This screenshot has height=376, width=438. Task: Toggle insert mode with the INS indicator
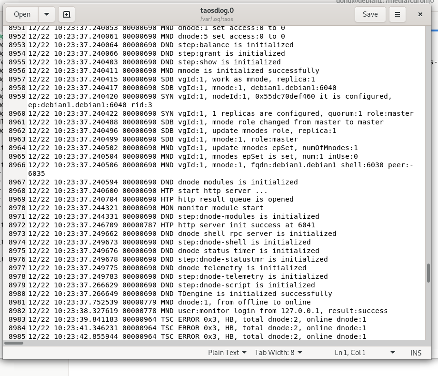click(416, 353)
